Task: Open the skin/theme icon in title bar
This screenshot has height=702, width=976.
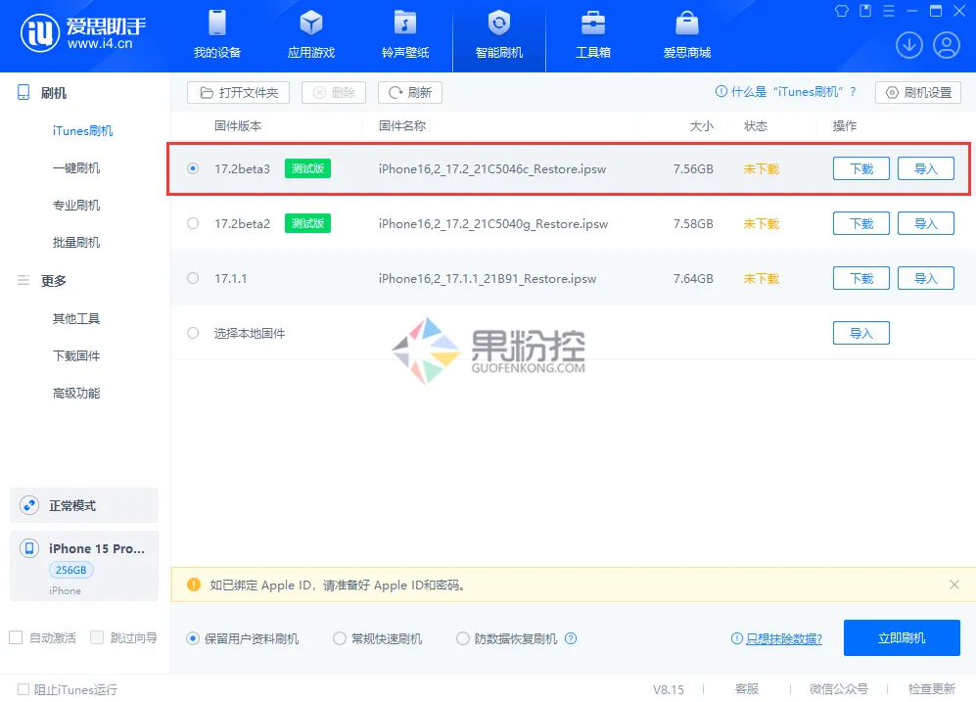Action: coord(841,11)
